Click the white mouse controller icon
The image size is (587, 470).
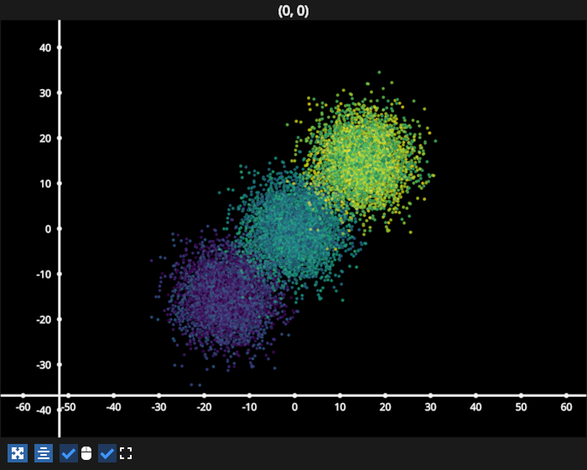coord(86,453)
